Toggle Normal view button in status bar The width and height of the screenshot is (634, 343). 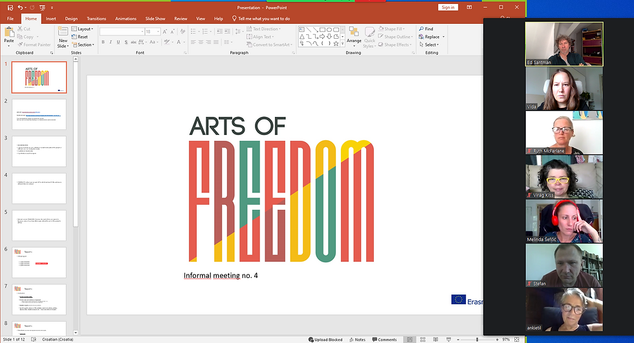click(x=410, y=340)
